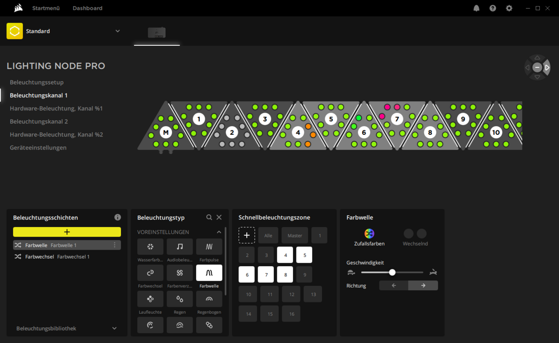The height and width of the screenshot is (343, 559).
Task: Open the help question mark icon
Action: [493, 8]
